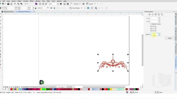The image size is (177, 99).
Task: Go to the next page arrow
Action: click(x=15, y=87)
